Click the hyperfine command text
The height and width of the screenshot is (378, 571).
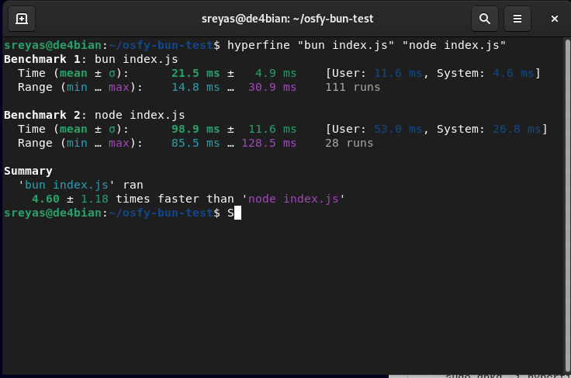(366, 45)
